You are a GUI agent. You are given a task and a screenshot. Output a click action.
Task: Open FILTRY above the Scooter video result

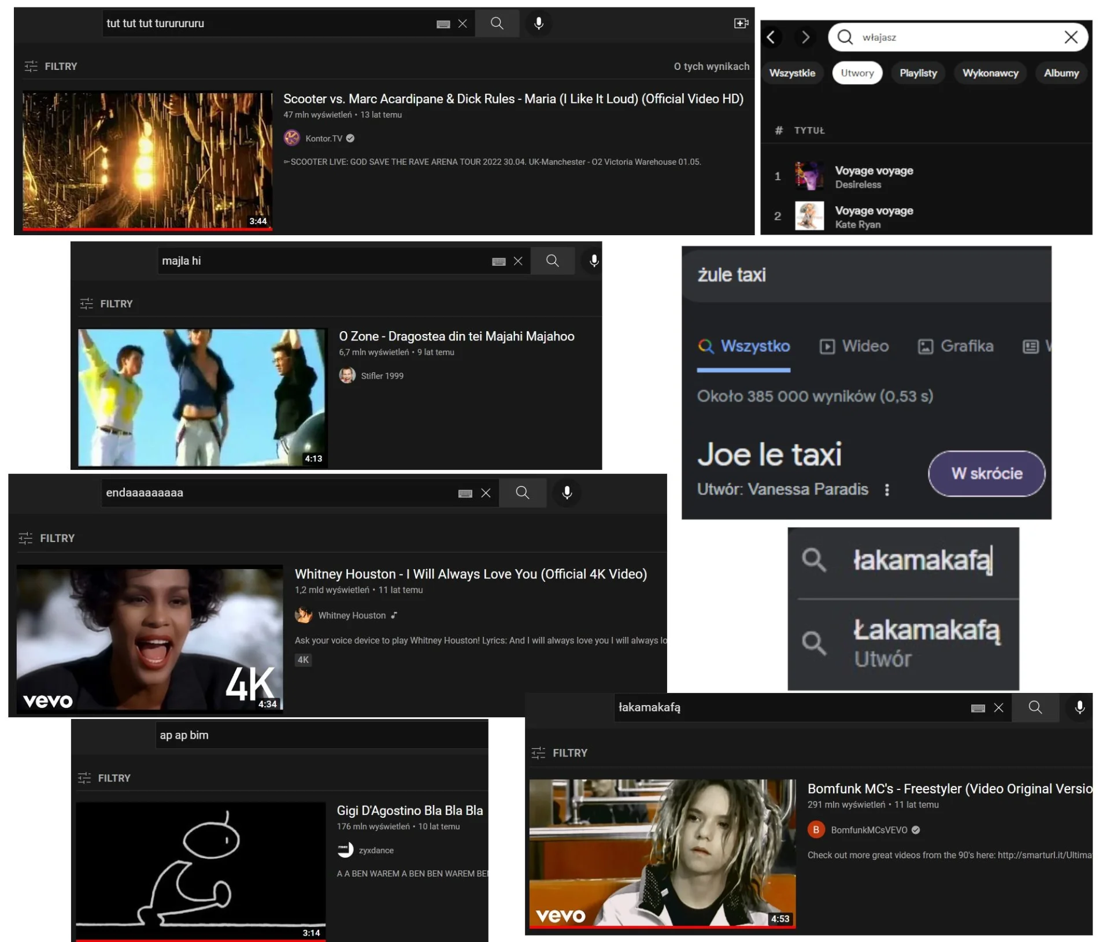pyautogui.click(x=51, y=66)
